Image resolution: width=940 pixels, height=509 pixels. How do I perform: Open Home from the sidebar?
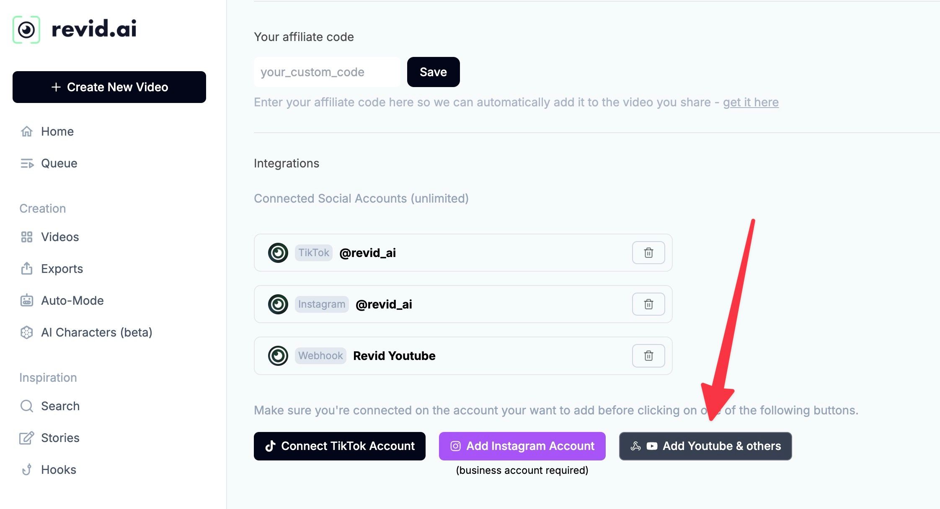tap(57, 131)
